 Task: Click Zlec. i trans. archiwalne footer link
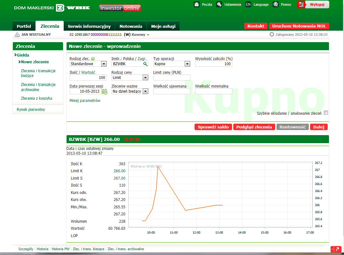126,249
